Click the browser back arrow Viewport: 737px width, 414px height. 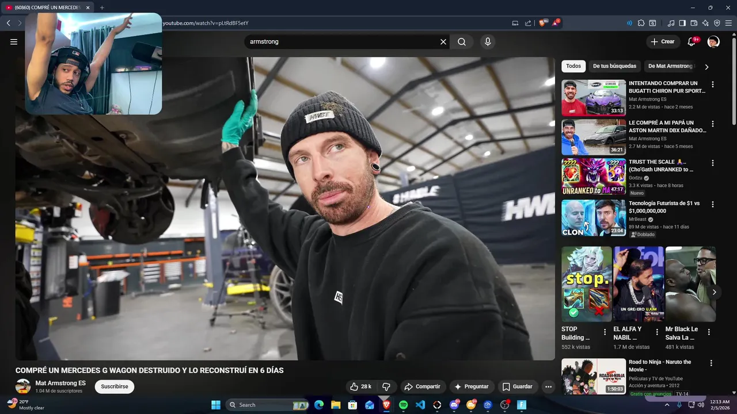(8, 23)
